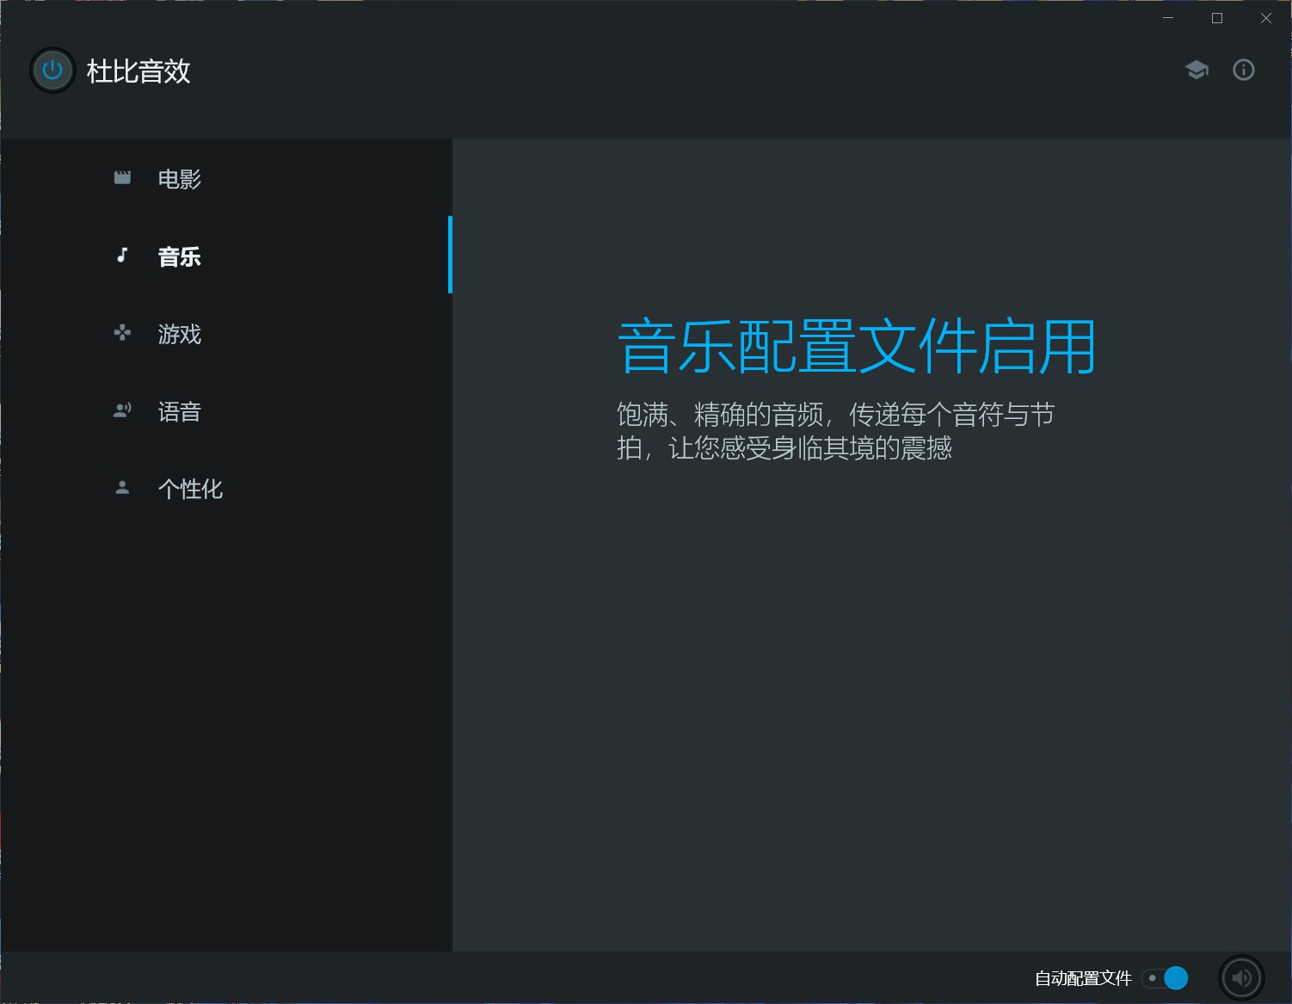This screenshot has height=1004, width=1292.
Task: Click the 杜比音效 app title
Action: click(x=138, y=71)
